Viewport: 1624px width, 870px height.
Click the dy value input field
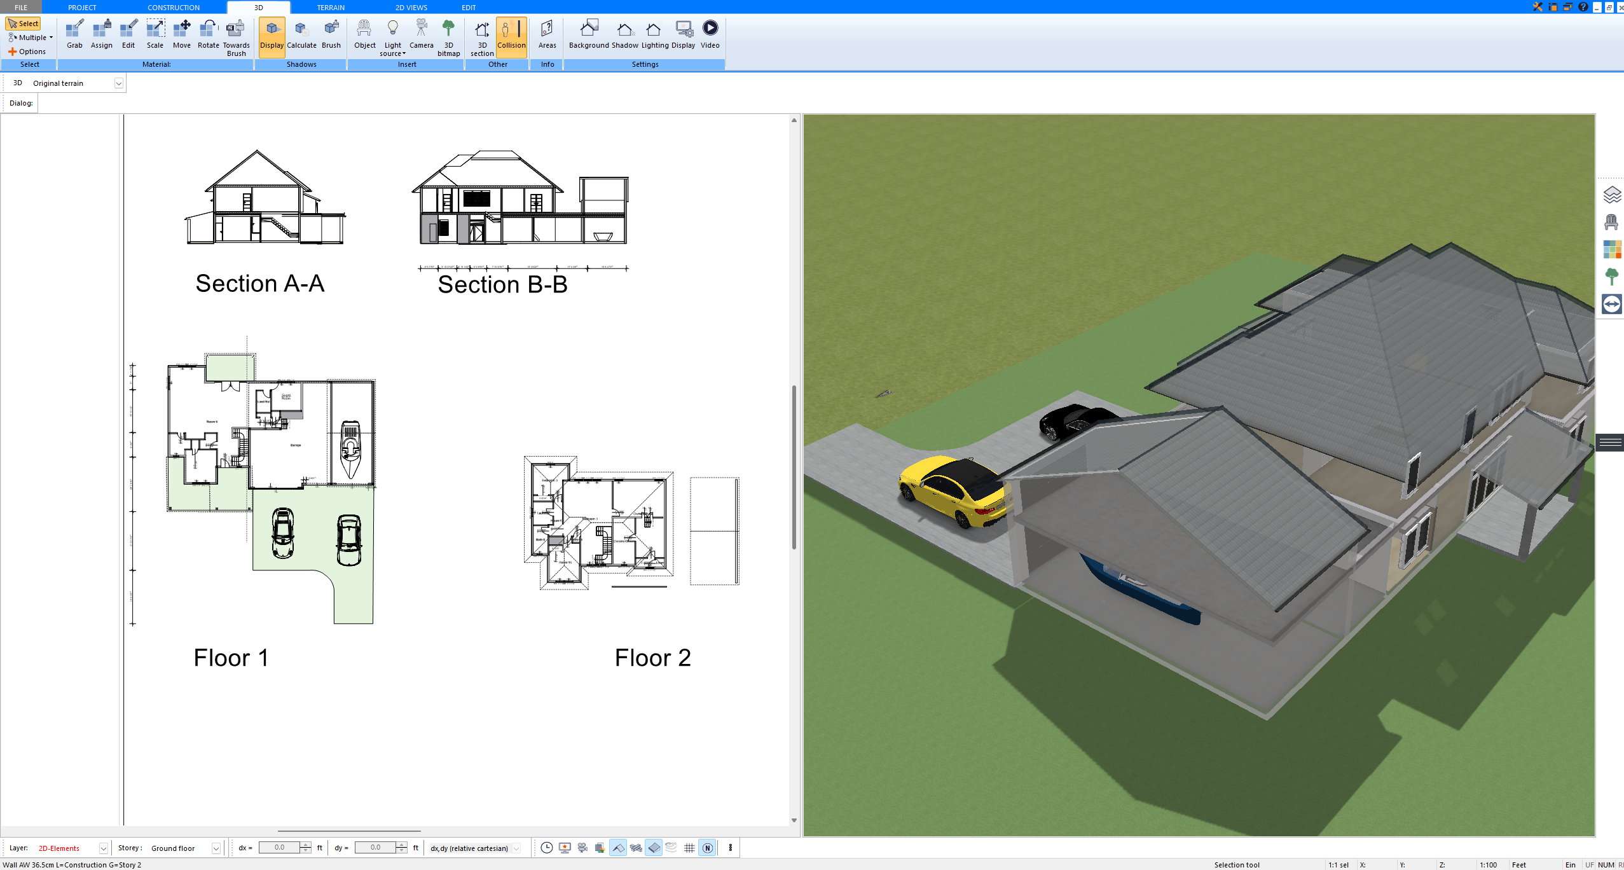[375, 847]
